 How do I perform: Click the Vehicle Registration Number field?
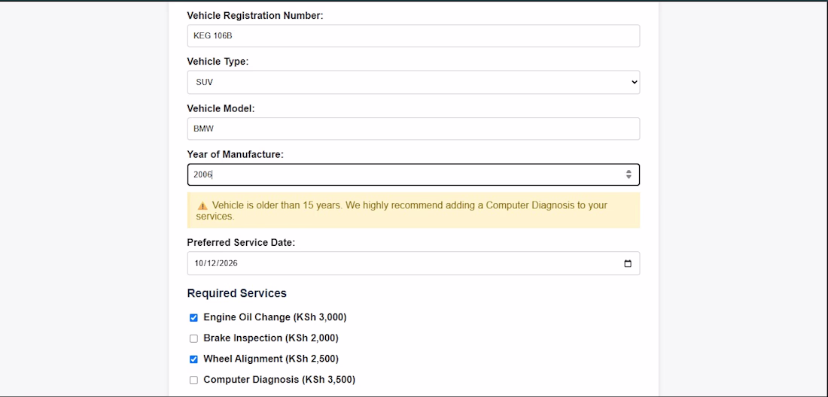[x=413, y=36]
